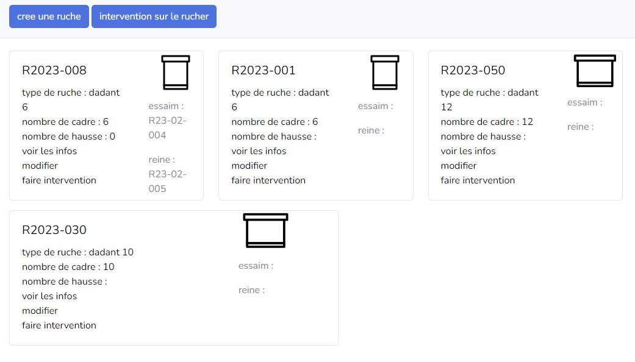
Task: Select 'faire intervention' for ruche R2023-050
Action: coord(478,180)
